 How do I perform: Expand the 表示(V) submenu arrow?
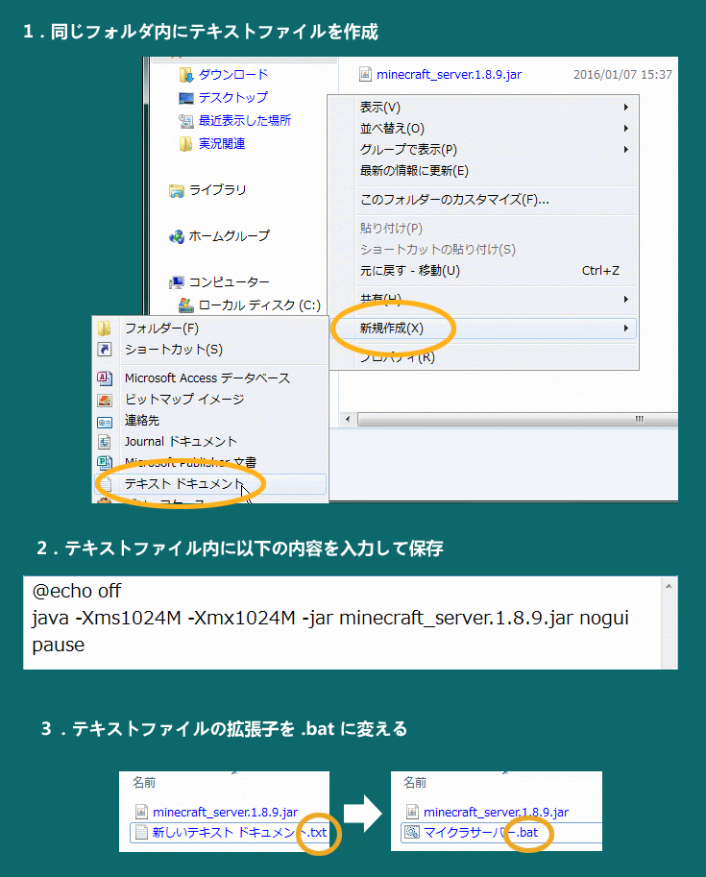[626, 107]
